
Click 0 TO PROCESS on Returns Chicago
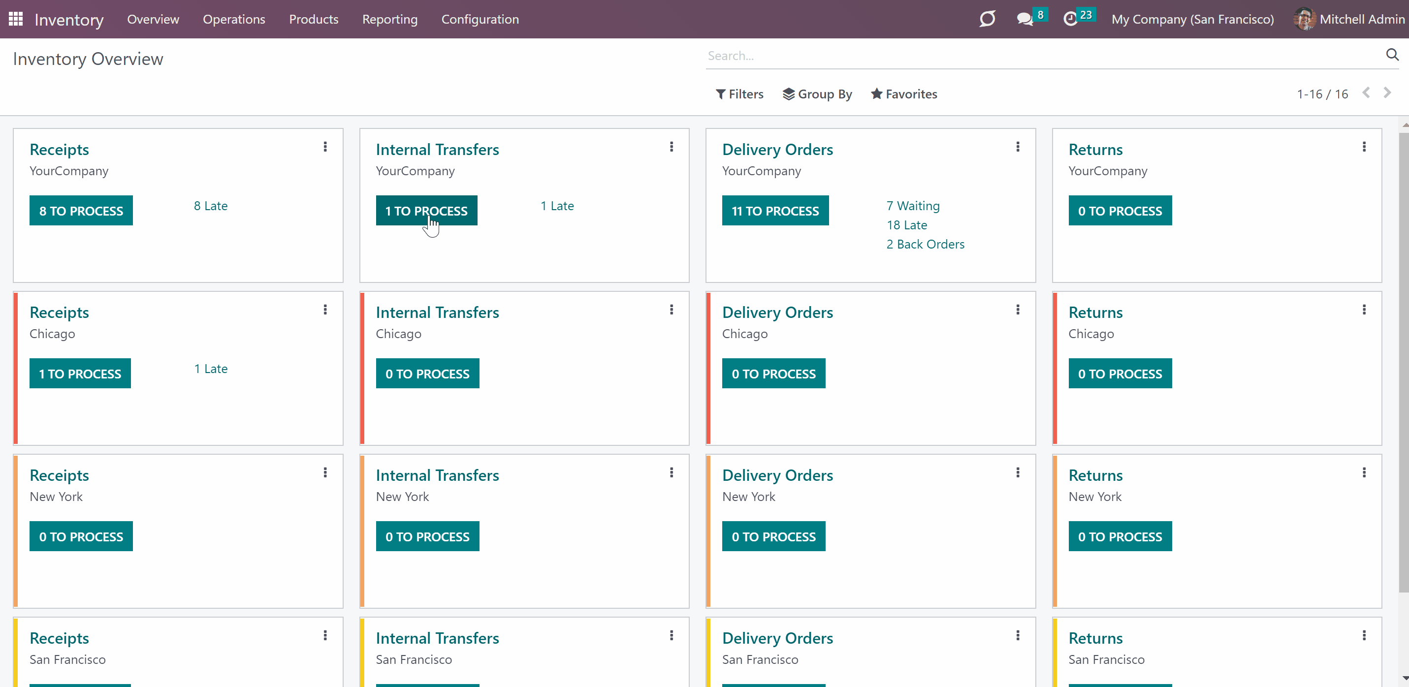coord(1120,374)
